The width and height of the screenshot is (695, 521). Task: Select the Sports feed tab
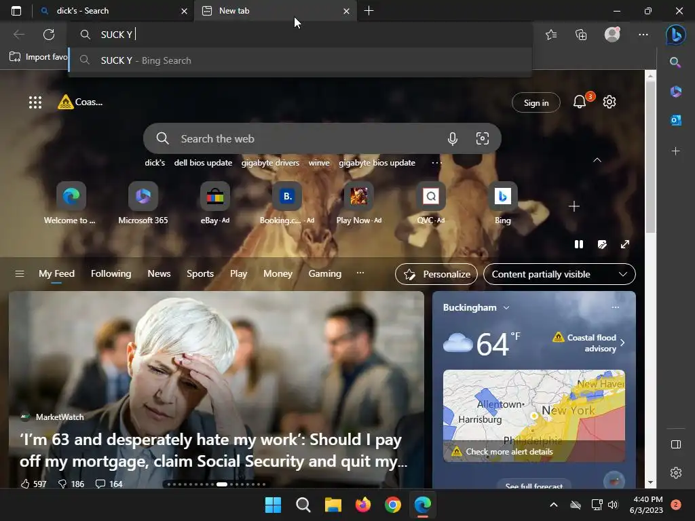[200, 274]
